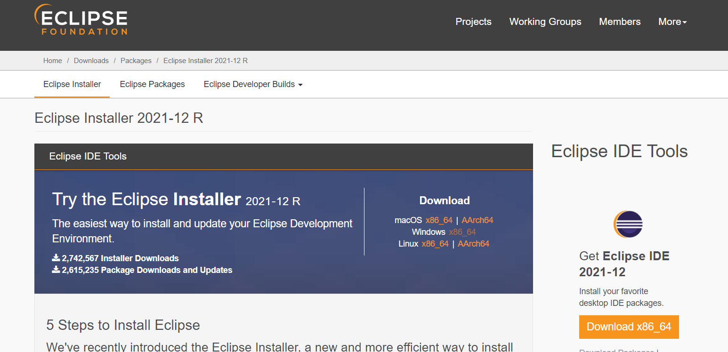The height and width of the screenshot is (352, 728).
Task: Click the Eclipse IDE Tools panel header
Action: (x=283, y=156)
